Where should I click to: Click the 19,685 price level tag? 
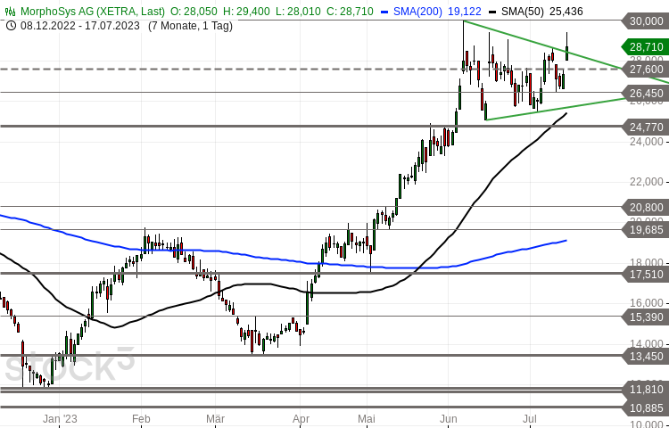(x=646, y=230)
